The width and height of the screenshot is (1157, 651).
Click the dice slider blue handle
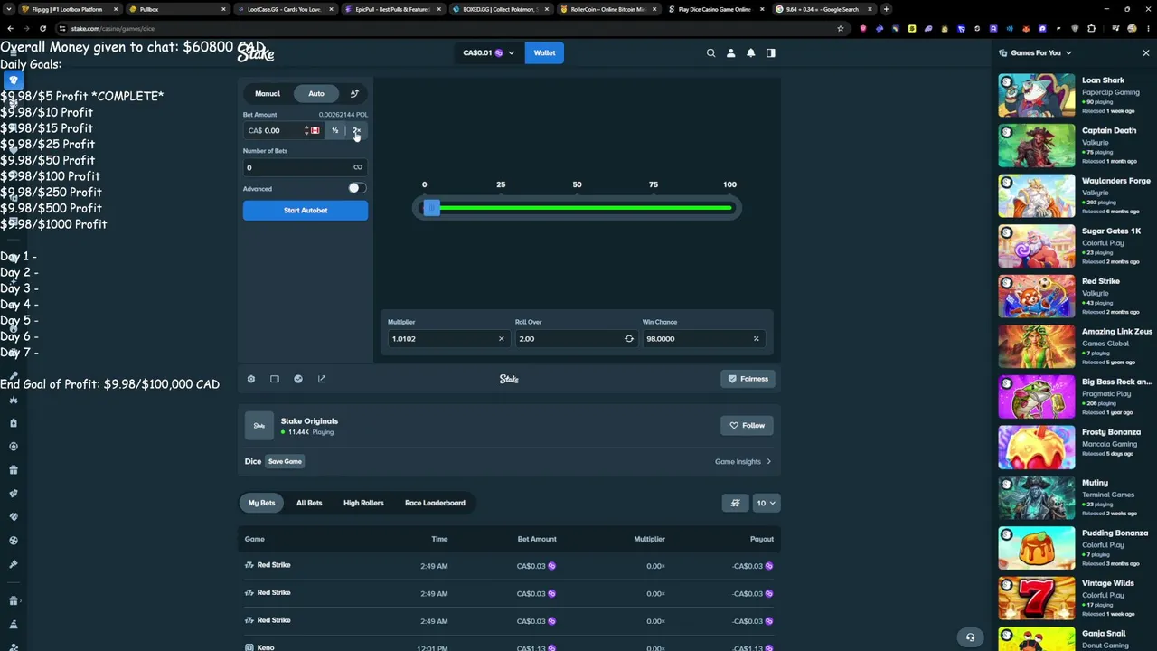[431, 208]
